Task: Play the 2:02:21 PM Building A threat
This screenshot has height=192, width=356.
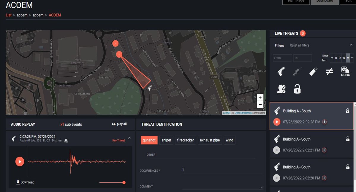Action: pos(276,150)
